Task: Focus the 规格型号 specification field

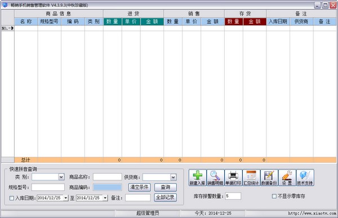Action: [48, 187]
